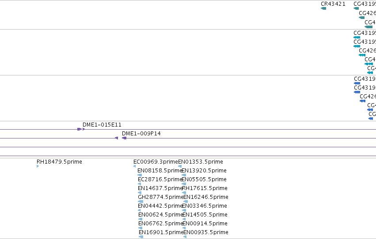This screenshot has height=239, width=376.
Task: Select the EN16246.5prime feature arrow
Action: click(186, 202)
